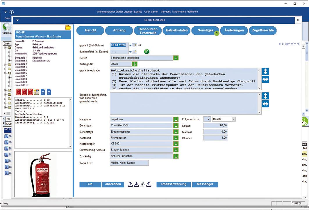
Task: Click the Stunden value field
Action: click(x=215, y=138)
